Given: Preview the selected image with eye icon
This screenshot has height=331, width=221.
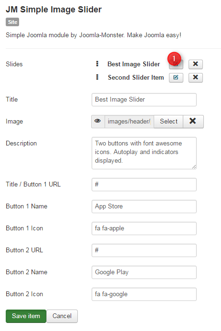Looking at the screenshot, I should point(98,121).
